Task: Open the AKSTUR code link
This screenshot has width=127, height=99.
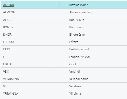Action: pos(8,5)
